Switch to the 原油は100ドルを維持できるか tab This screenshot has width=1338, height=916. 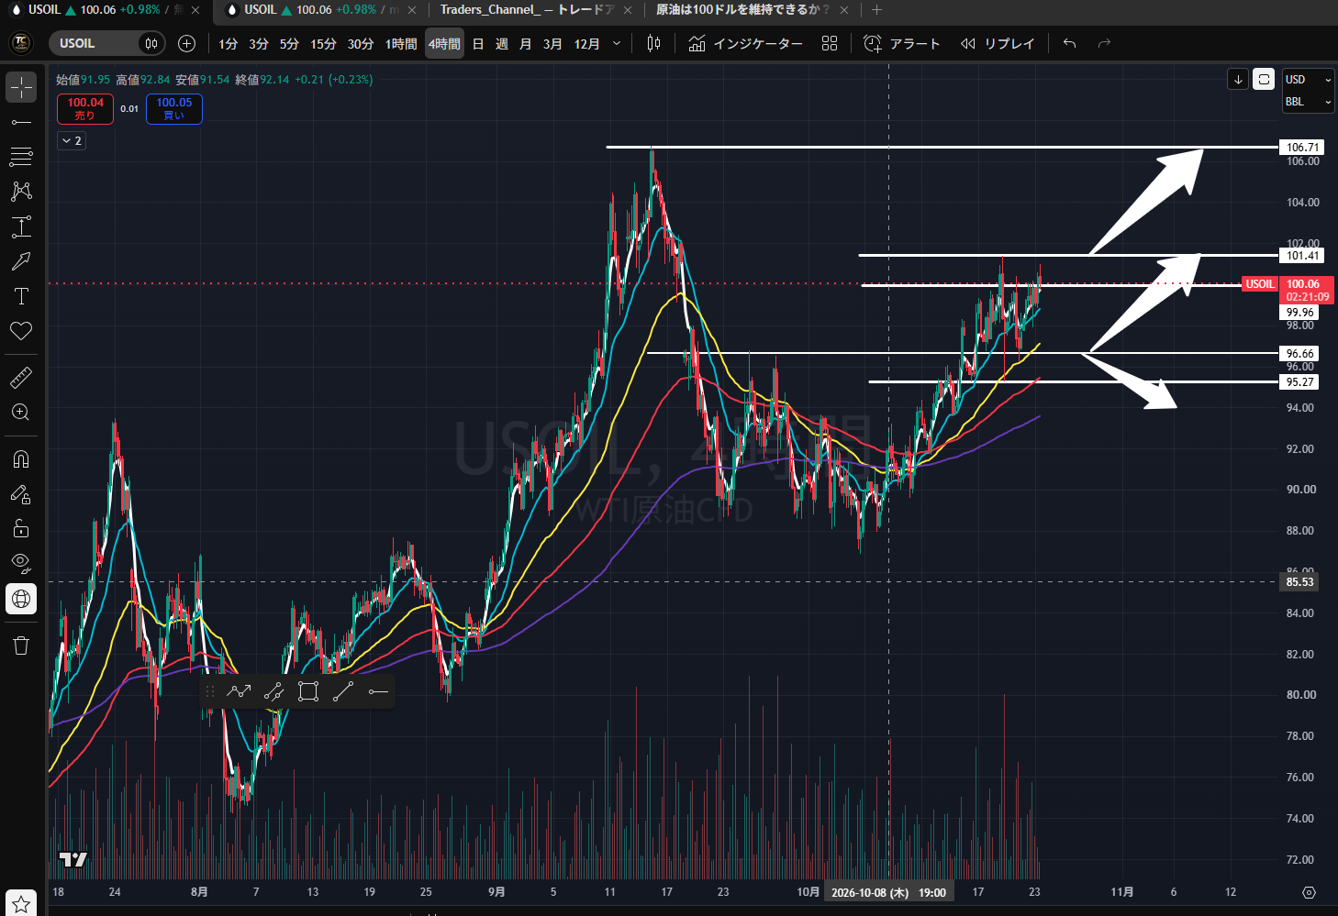point(741,10)
